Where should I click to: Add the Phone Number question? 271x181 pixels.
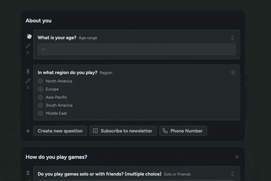[x=183, y=131]
